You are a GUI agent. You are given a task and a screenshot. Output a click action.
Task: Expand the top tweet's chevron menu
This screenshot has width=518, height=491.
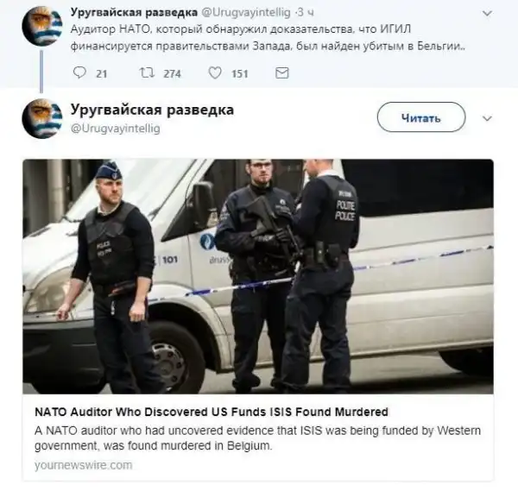click(x=487, y=14)
